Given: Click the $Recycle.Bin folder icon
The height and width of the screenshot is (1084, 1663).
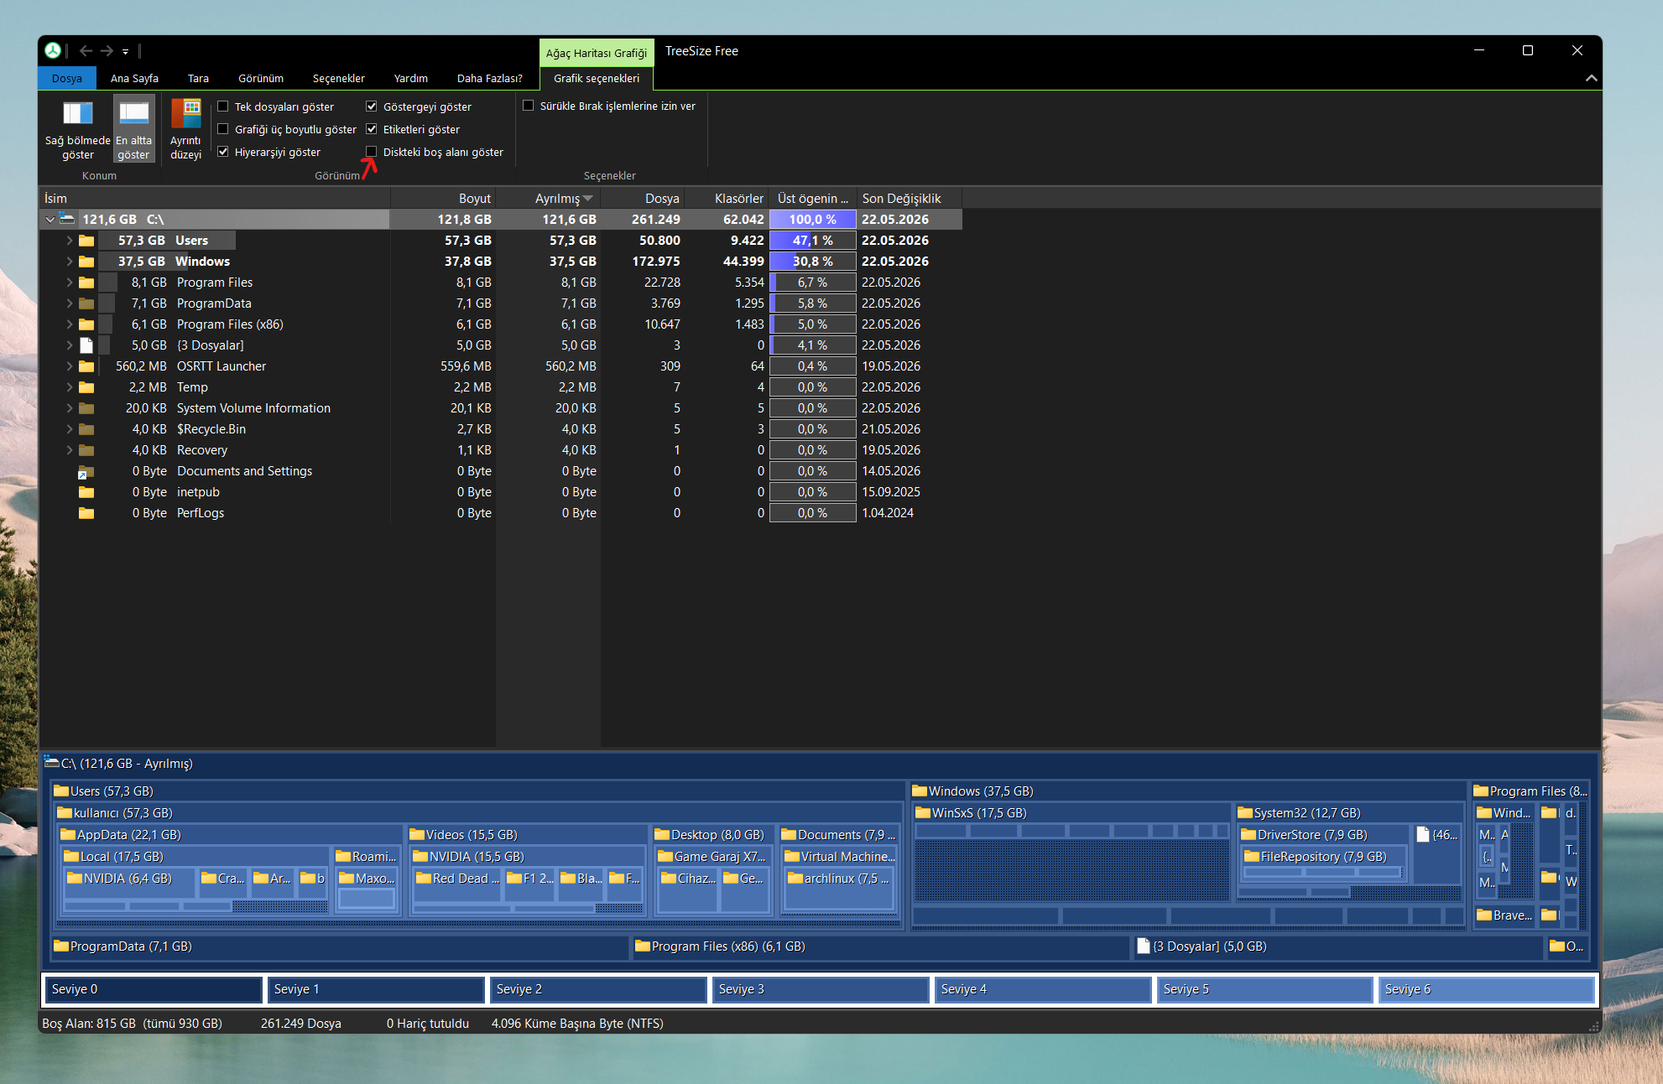Looking at the screenshot, I should click(x=86, y=429).
